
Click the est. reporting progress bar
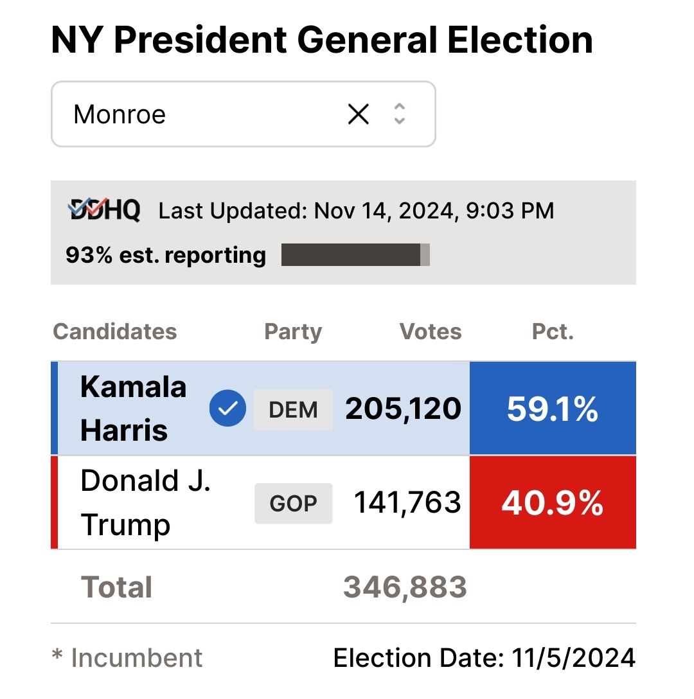(x=355, y=255)
